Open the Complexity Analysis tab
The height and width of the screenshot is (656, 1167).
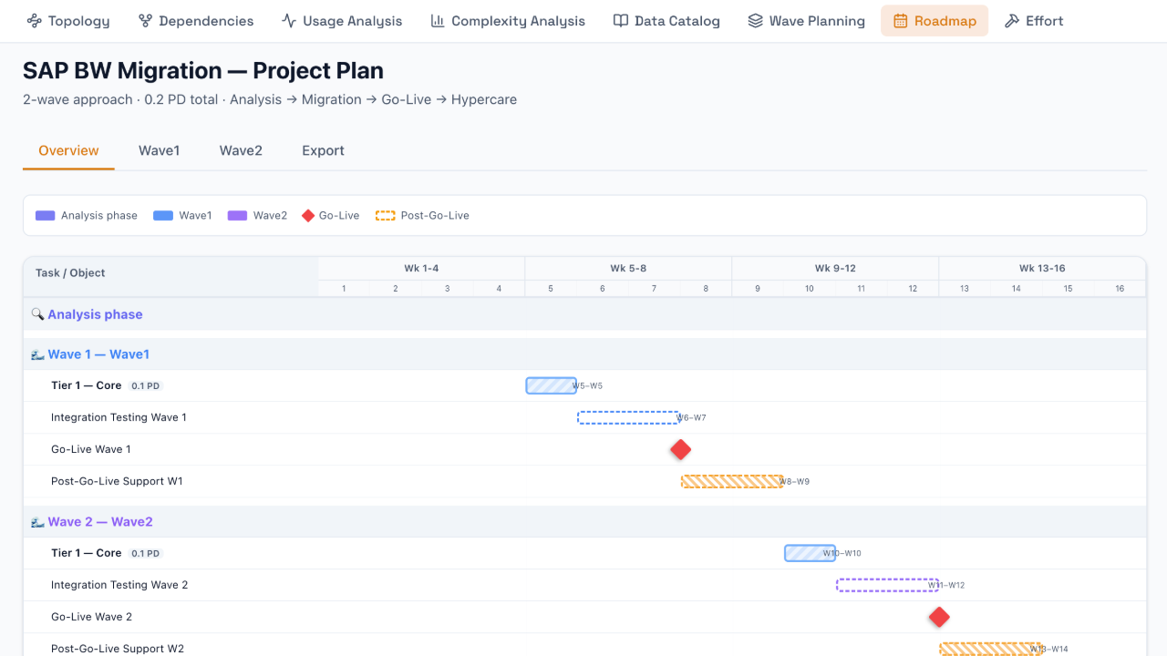pyautogui.click(x=508, y=21)
